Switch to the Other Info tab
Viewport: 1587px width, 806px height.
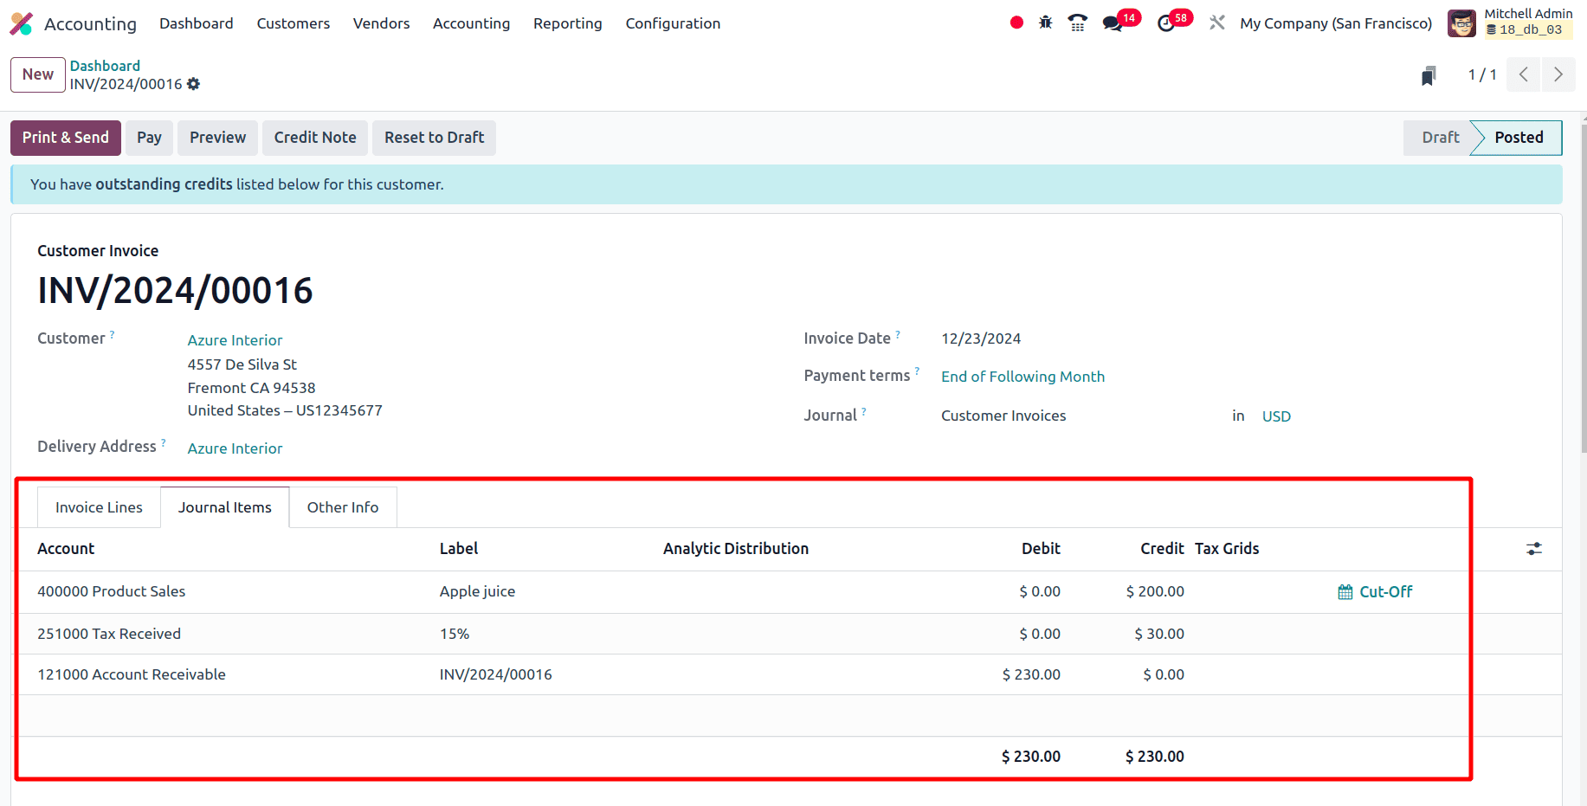click(343, 507)
